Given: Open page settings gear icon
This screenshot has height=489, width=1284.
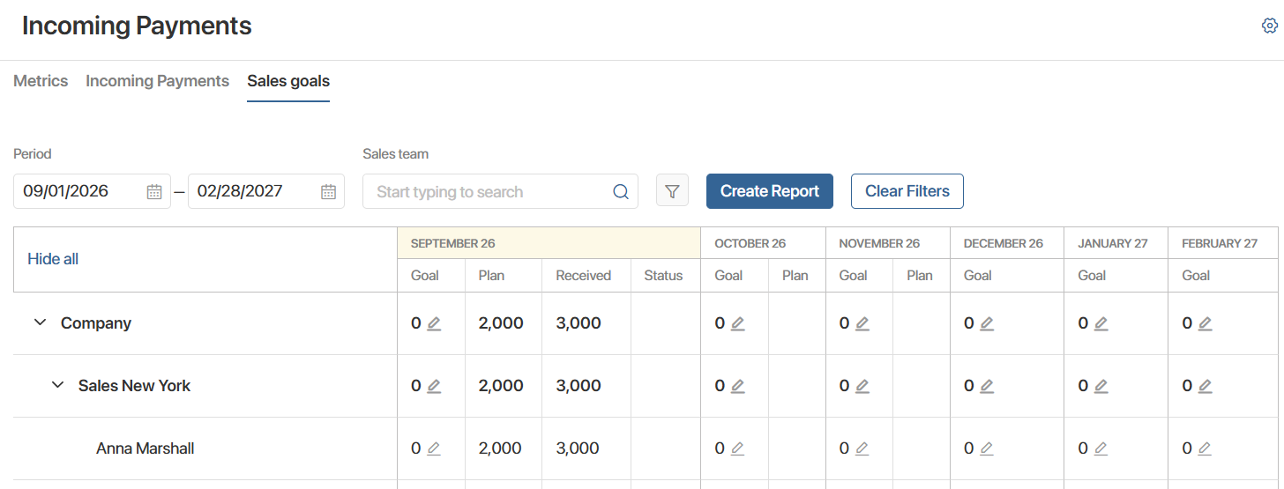Looking at the screenshot, I should [x=1270, y=26].
